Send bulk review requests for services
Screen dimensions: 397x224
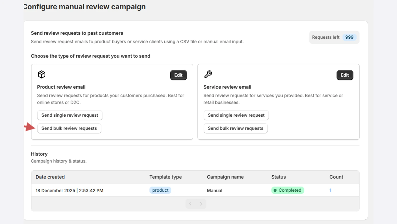[x=236, y=128]
